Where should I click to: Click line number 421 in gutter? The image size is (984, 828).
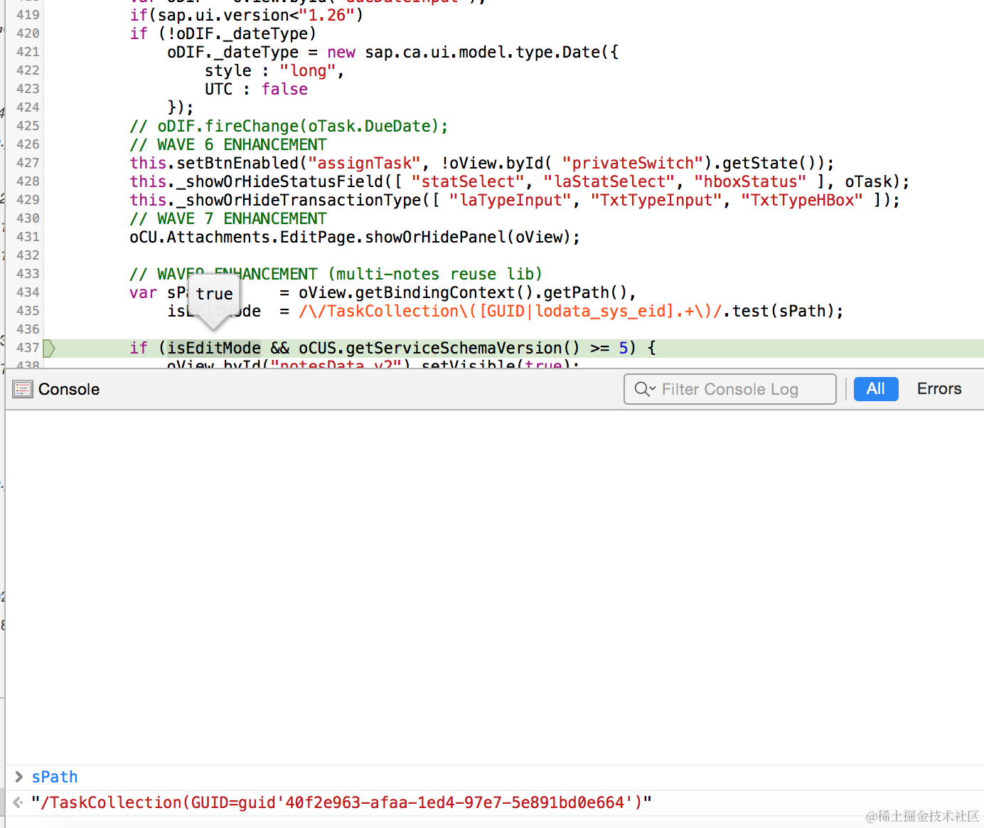28,52
